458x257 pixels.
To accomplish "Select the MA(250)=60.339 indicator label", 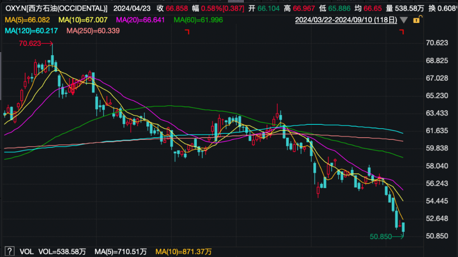I will coord(93,31).
